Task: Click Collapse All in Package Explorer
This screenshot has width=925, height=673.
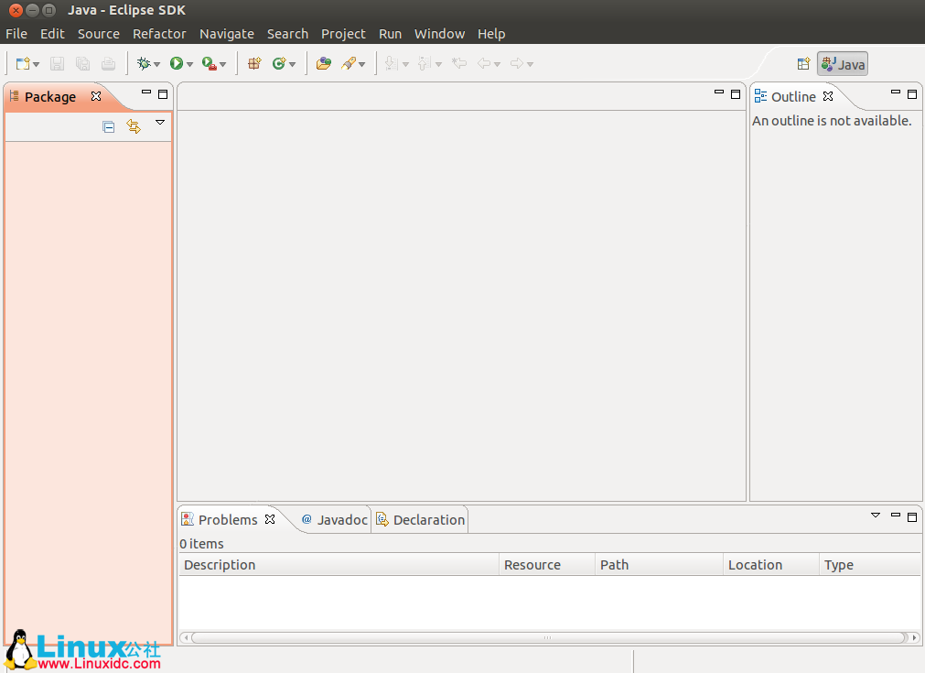Action: pos(109,127)
